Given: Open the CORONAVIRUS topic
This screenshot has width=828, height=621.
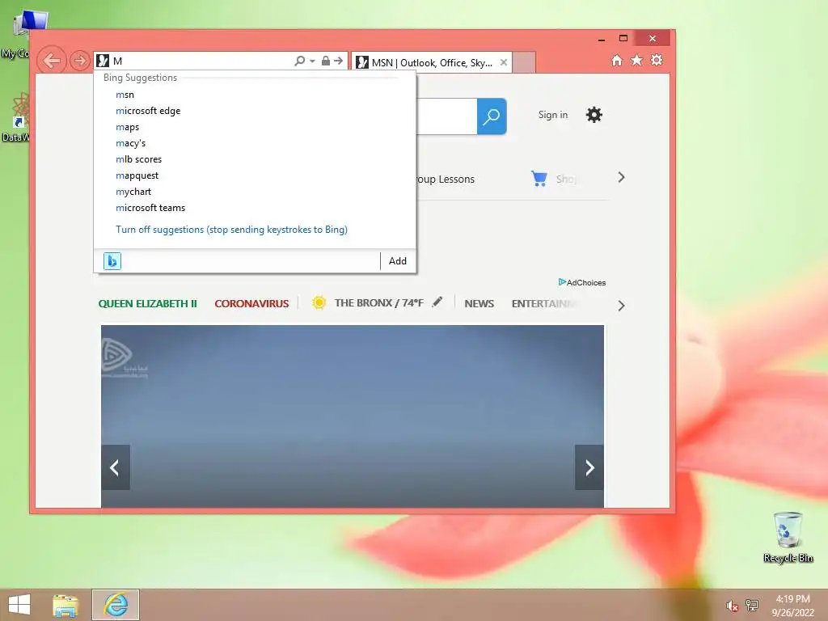Looking at the screenshot, I should pos(252,304).
